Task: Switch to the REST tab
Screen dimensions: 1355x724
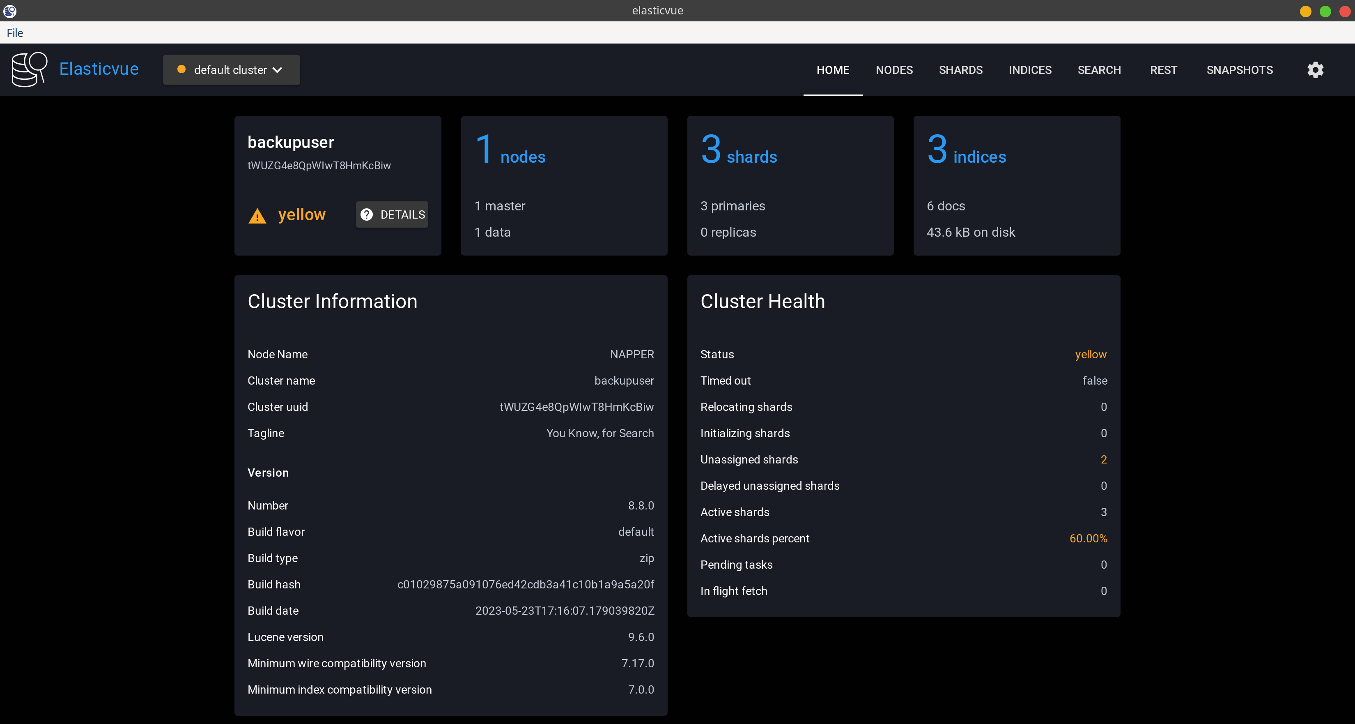Action: pyautogui.click(x=1163, y=69)
